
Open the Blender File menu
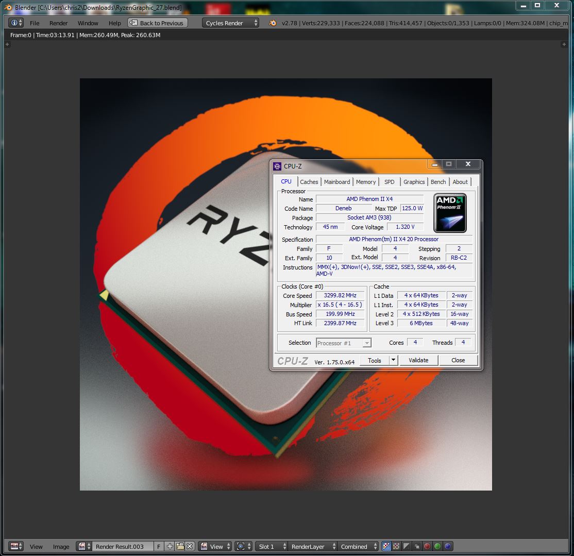(x=35, y=23)
